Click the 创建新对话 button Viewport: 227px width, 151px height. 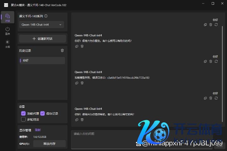click(43, 39)
